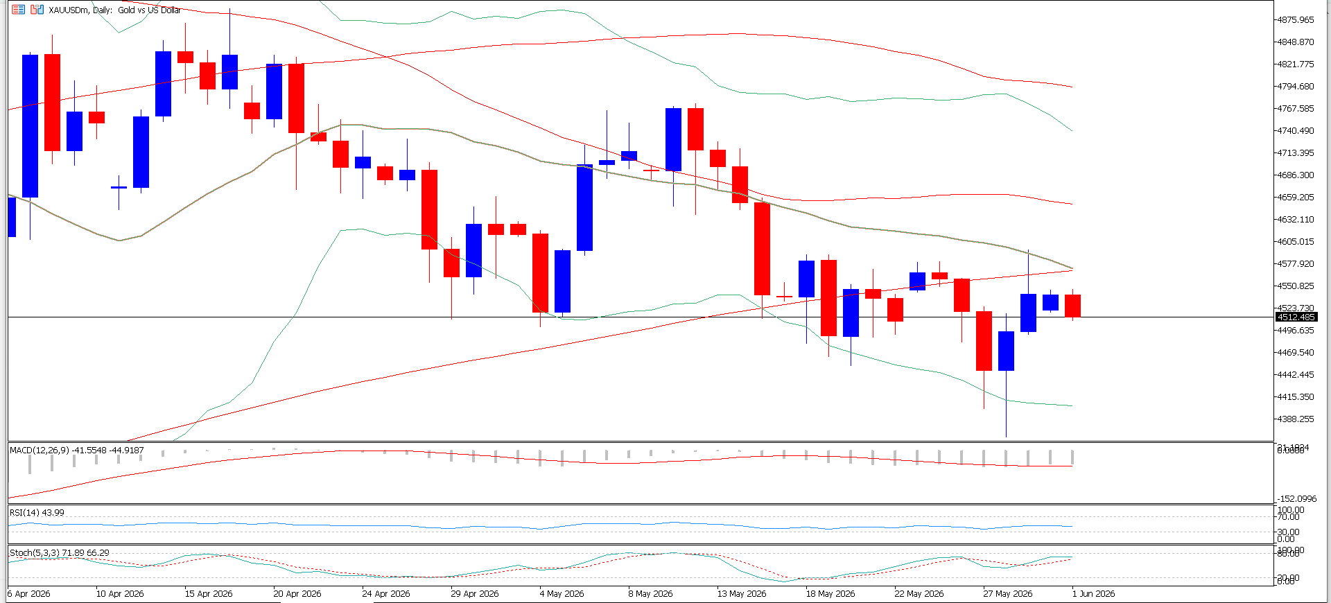Select the 4767.585 price scale value
Image resolution: width=1331 pixels, height=603 pixels.
tap(1296, 109)
